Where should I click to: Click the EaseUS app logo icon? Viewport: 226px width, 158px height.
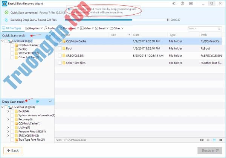click(5, 4)
